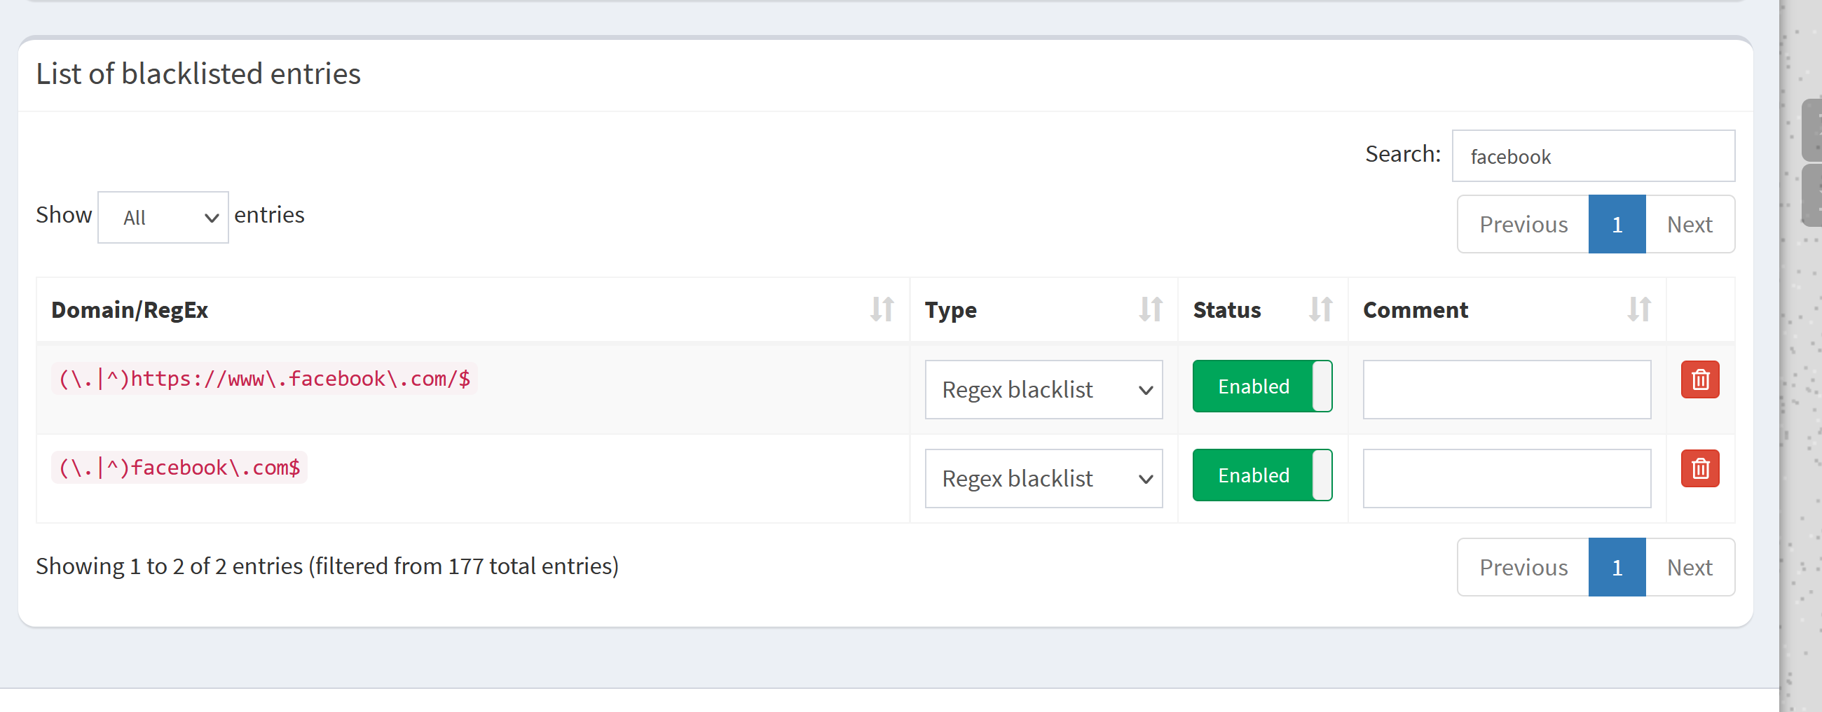Screen dimensions: 1822x712
Task: Open Show entries count dropdown
Action: pyautogui.click(x=163, y=218)
